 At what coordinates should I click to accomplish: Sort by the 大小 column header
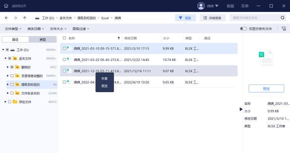(x=166, y=38)
